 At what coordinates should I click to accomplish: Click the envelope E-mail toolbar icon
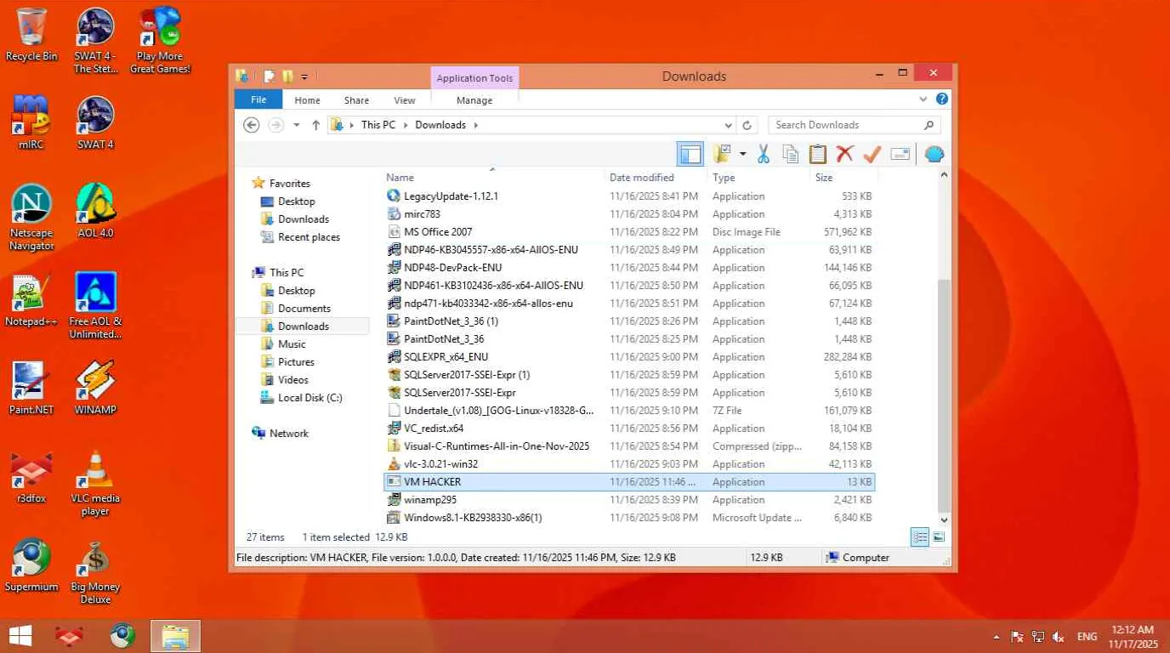(x=900, y=154)
